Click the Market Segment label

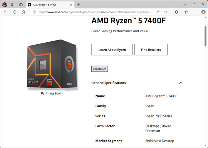pyautogui.click(x=109, y=141)
